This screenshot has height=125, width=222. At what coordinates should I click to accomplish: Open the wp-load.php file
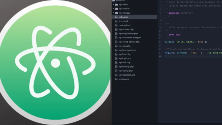[x=125, y=54]
